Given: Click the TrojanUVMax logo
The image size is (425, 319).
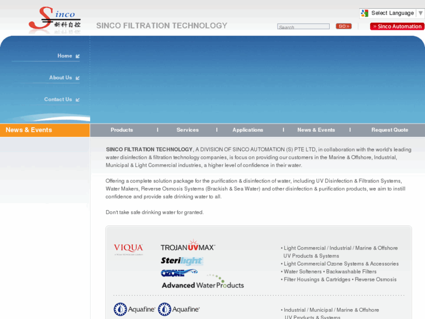Looking at the screenshot, I should pos(188,246).
